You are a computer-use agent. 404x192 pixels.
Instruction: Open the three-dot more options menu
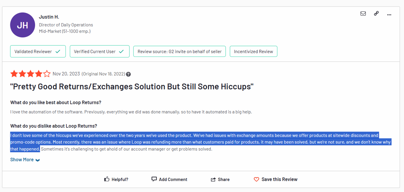389,15
